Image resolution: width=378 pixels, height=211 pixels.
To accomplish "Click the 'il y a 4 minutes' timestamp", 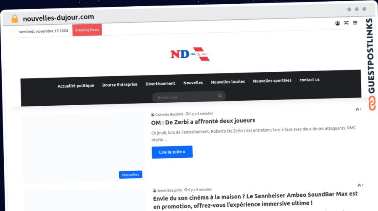I will [201, 113].
